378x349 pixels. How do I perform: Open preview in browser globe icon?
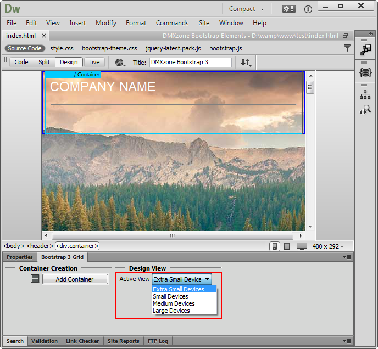click(120, 63)
